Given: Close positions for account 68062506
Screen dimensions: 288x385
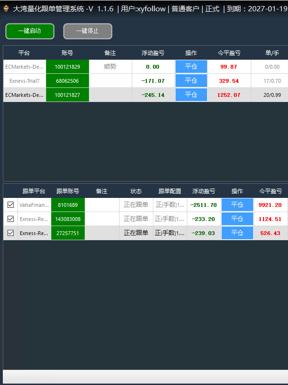Looking at the screenshot, I should click(191, 81).
